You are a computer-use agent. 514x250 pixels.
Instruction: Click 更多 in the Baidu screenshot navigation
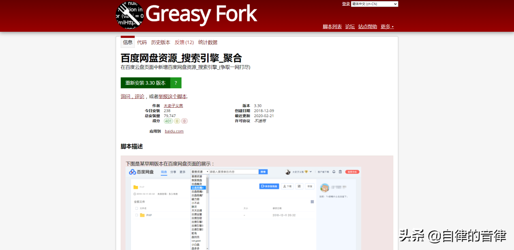click(x=183, y=172)
